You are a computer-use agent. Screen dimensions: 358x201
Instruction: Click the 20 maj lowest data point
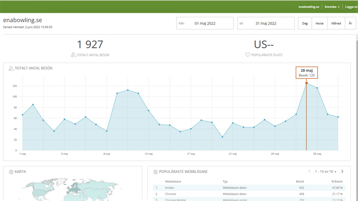222,137
